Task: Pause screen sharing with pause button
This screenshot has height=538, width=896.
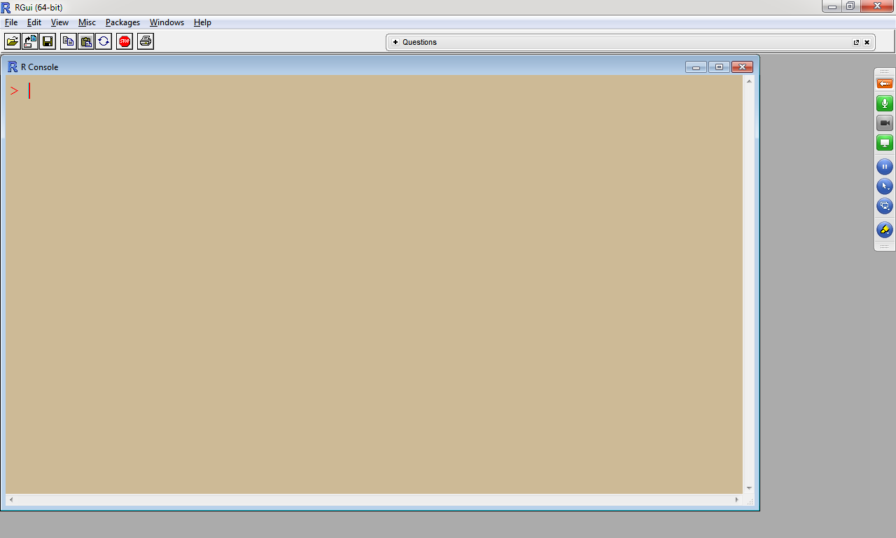Action: (885, 167)
